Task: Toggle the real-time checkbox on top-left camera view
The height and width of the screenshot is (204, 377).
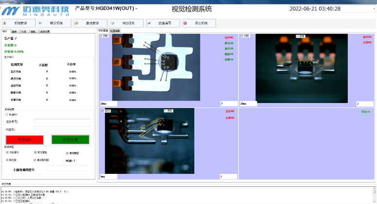Action: (x=101, y=36)
